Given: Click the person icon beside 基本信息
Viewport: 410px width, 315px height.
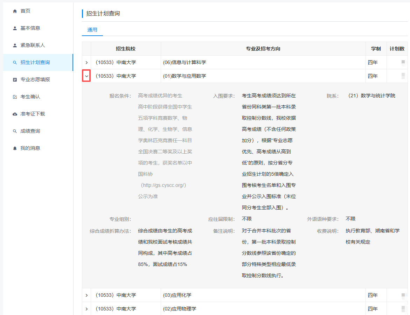Looking at the screenshot, I should click(15, 28).
